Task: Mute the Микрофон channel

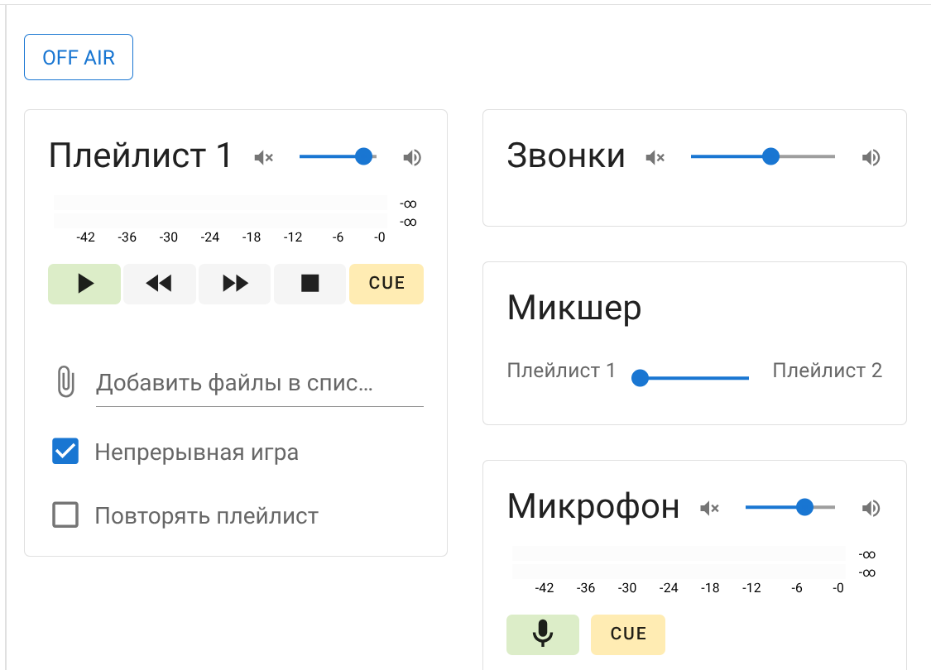Action: 709,508
